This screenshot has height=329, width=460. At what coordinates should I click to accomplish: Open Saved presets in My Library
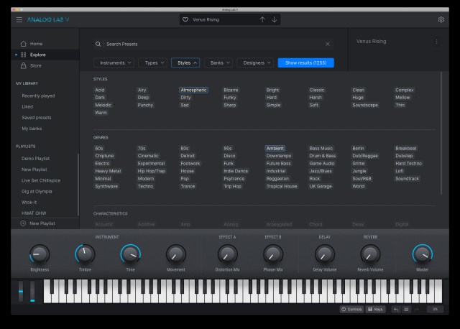[x=37, y=118]
